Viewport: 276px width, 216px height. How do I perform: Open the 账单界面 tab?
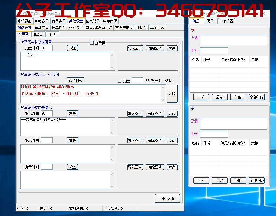coord(24,21)
